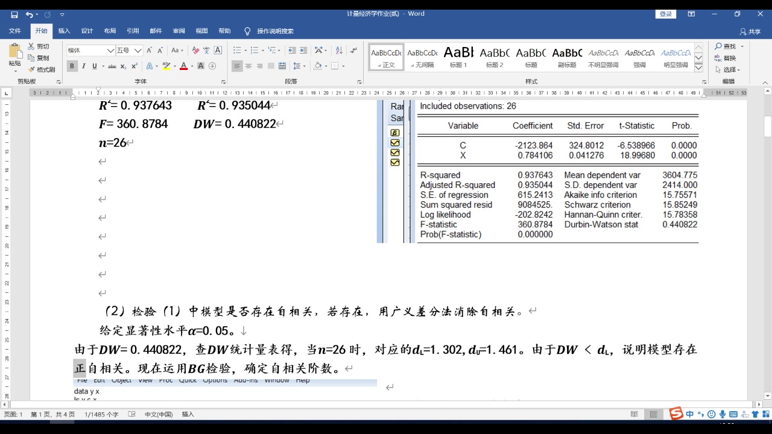Decrease font size with the shrink font icon
This screenshot has height=434, width=772.
pos(161,51)
